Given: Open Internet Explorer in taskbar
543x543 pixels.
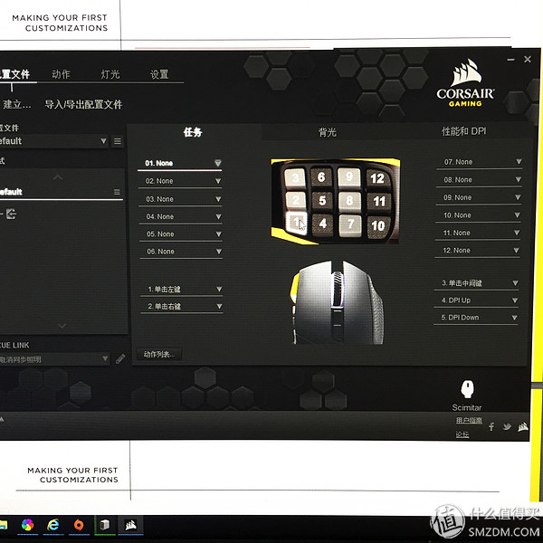Looking at the screenshot, I should point(53,526).
